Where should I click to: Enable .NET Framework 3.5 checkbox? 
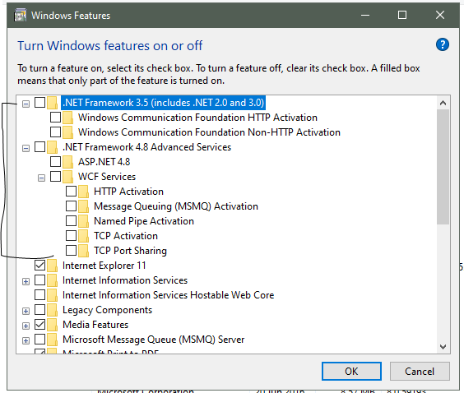40,103
